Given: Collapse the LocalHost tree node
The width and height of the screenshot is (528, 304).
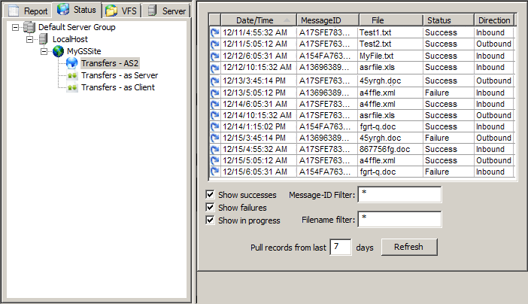Looking at the screenshot, I should [x=31, y=39].
